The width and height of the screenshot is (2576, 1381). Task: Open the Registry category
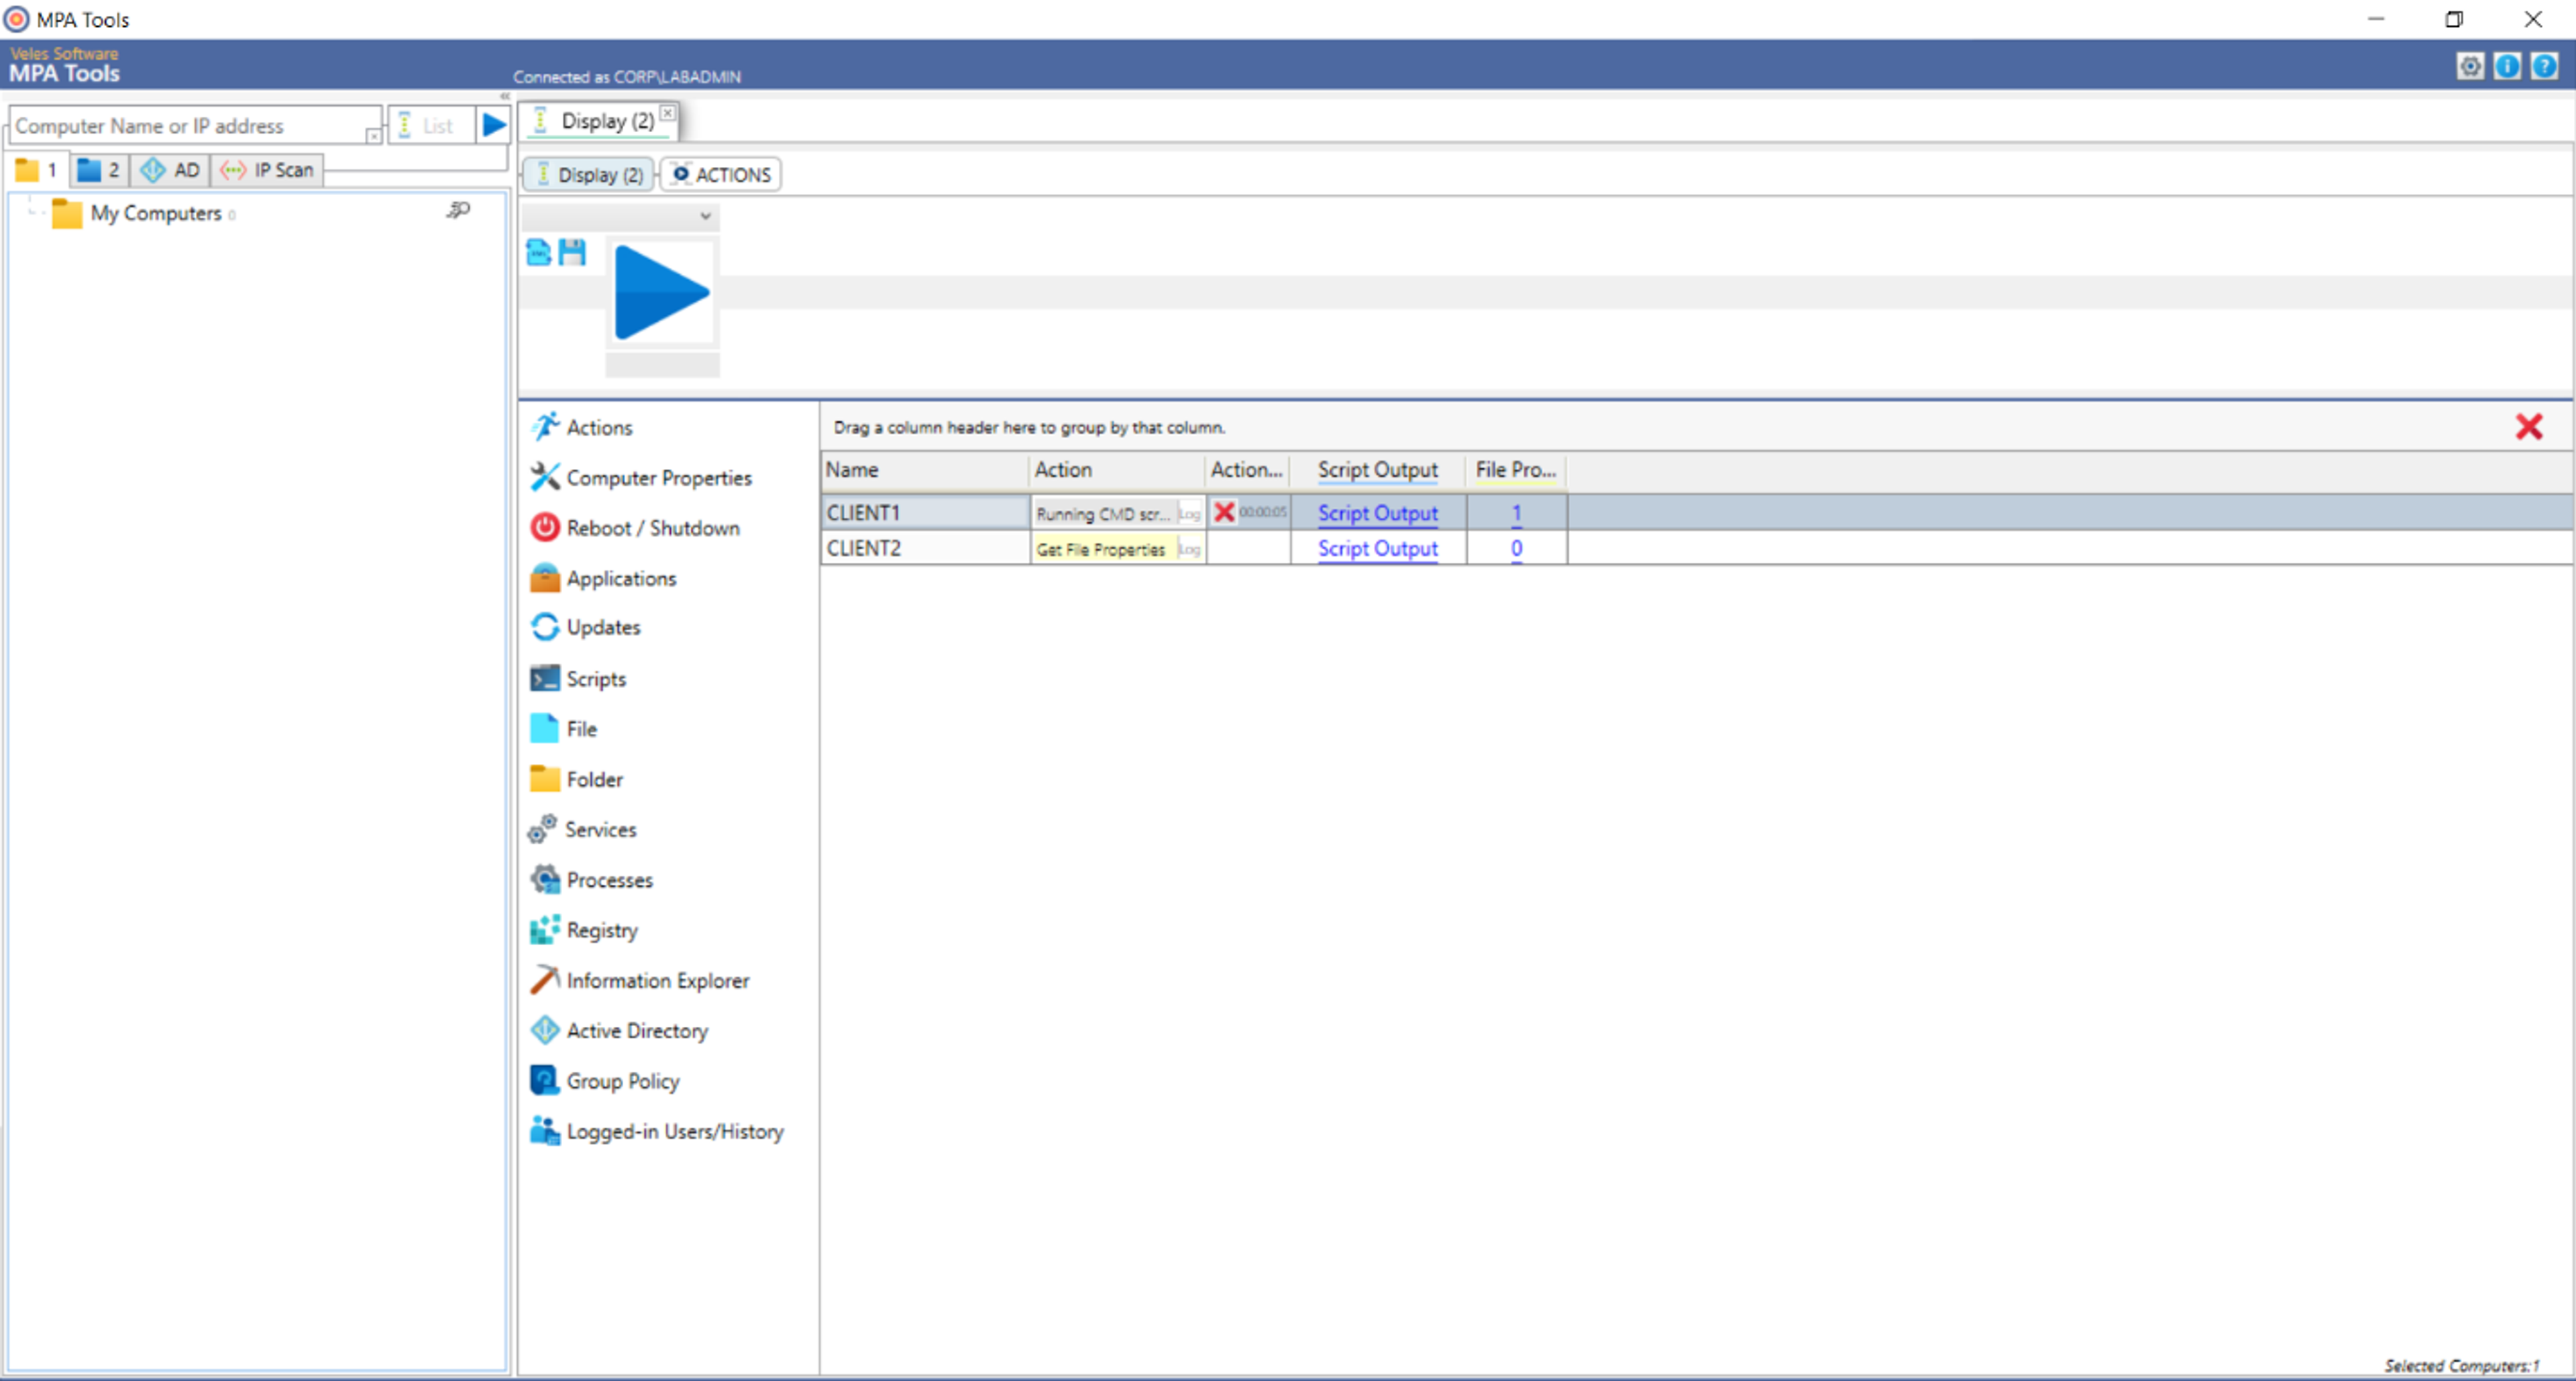584,930
